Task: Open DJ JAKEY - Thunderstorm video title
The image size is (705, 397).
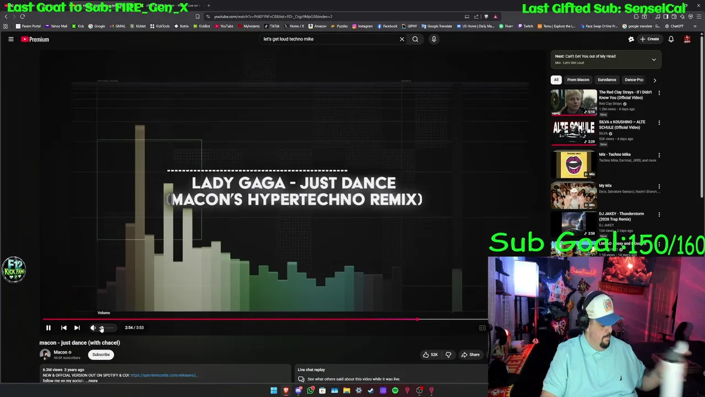Action: [x=621, y=216]
